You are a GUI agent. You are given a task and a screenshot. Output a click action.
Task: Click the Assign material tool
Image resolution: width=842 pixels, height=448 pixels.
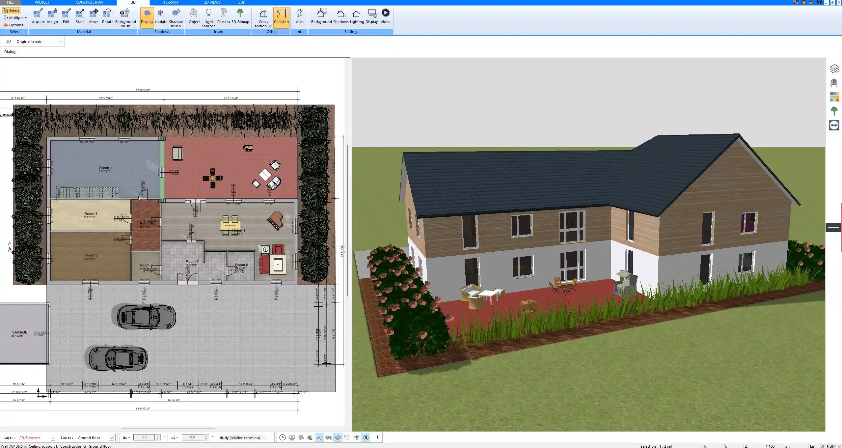pos(52,16)
